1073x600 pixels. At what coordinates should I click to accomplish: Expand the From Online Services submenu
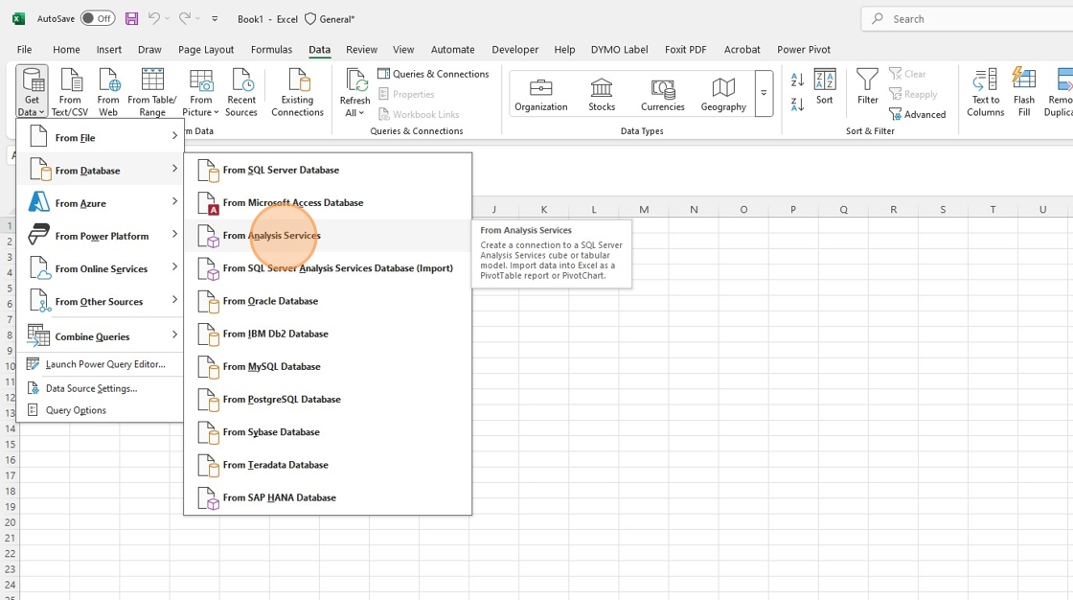(x=101, y=268)
